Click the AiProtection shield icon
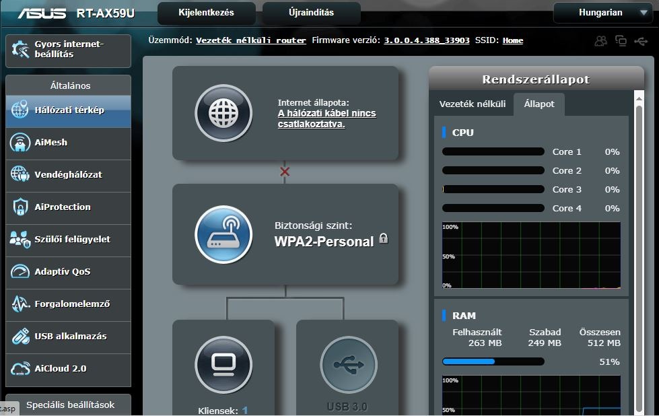This screenshot has height=416, width=659. coord(20,207)
